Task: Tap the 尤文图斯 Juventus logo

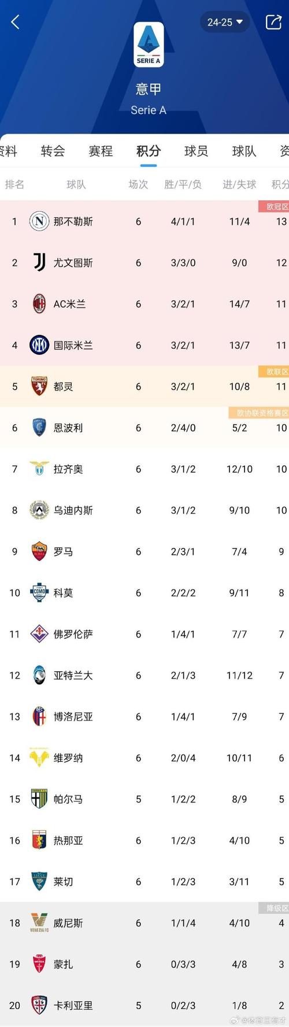Action: pyautogui.click(x=39, y=263)
